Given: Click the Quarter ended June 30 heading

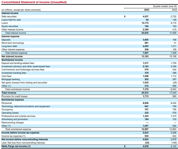Looking at the screenshot, I should tap(165, 6).
